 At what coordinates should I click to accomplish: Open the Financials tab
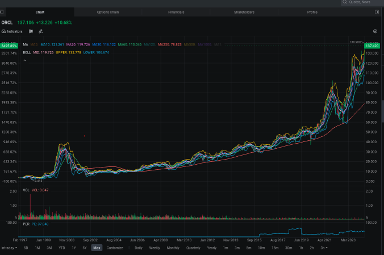[176, 12]
